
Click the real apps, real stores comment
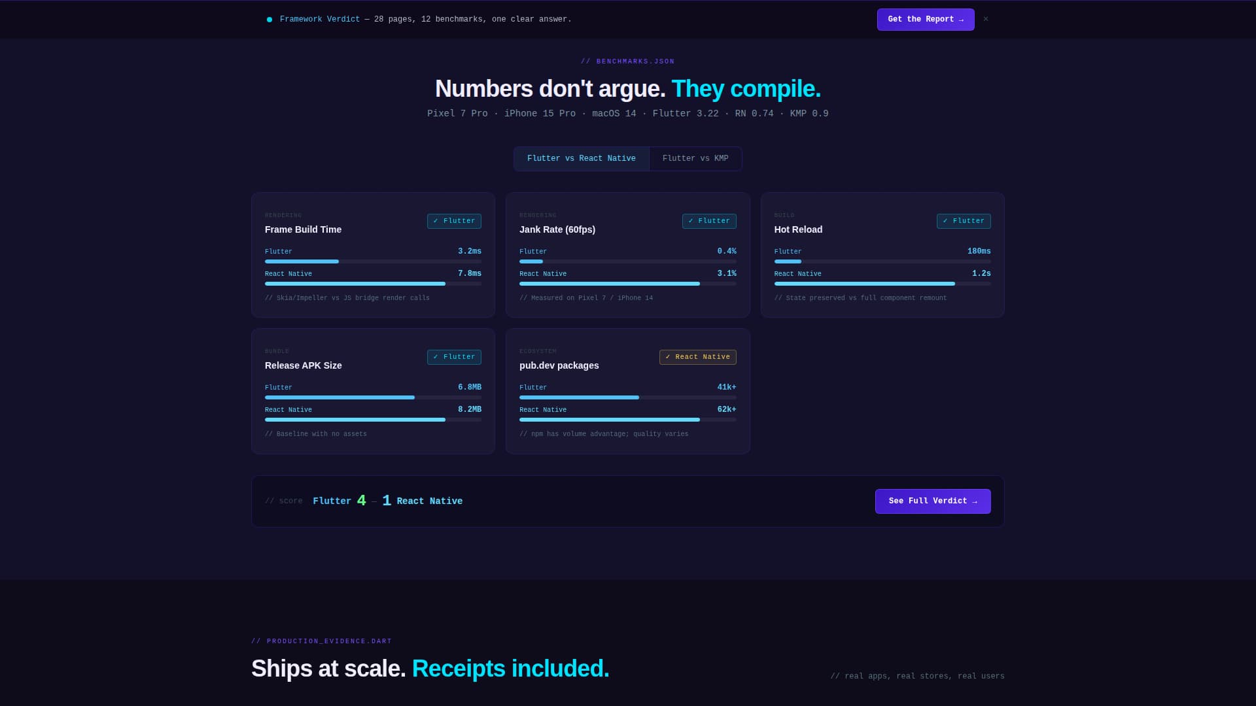(917, 677)
